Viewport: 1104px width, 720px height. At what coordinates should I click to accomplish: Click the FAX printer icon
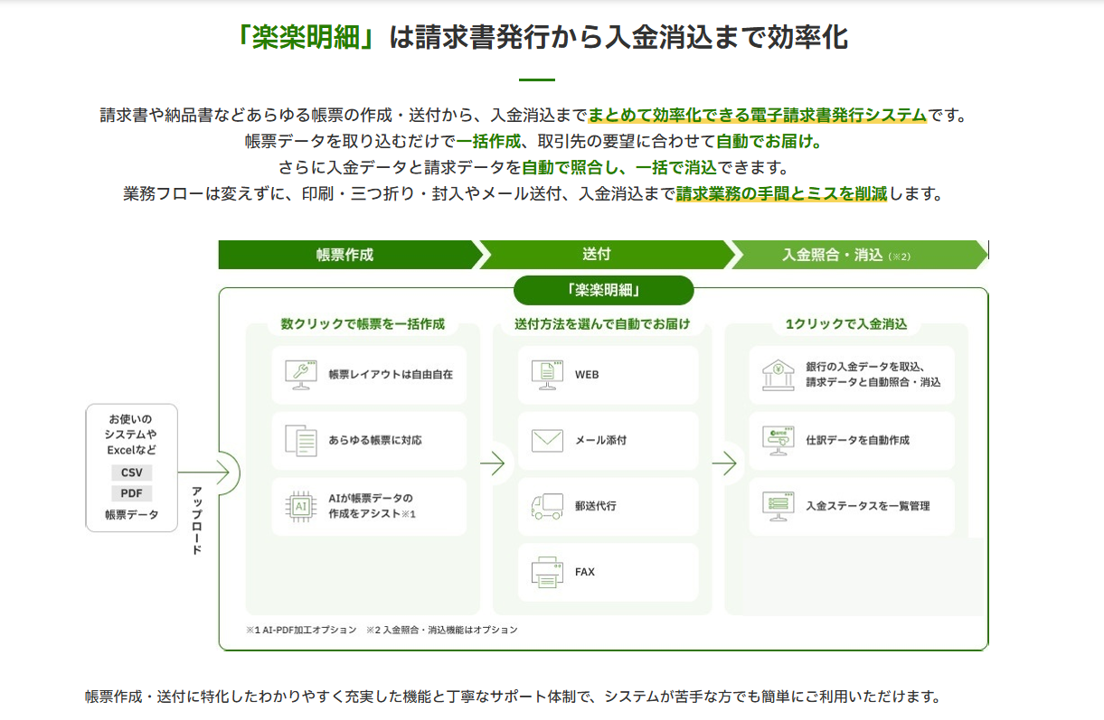[547, 572]
